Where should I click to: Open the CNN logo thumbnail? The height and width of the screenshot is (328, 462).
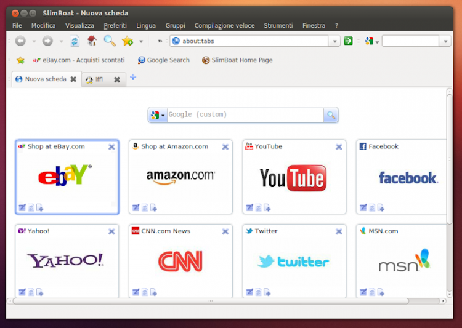click(x=180, y=261)
